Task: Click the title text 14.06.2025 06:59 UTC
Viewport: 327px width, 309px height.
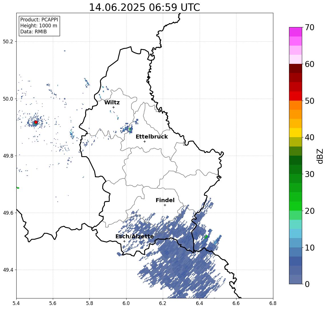Action: [x=144, y=7]
